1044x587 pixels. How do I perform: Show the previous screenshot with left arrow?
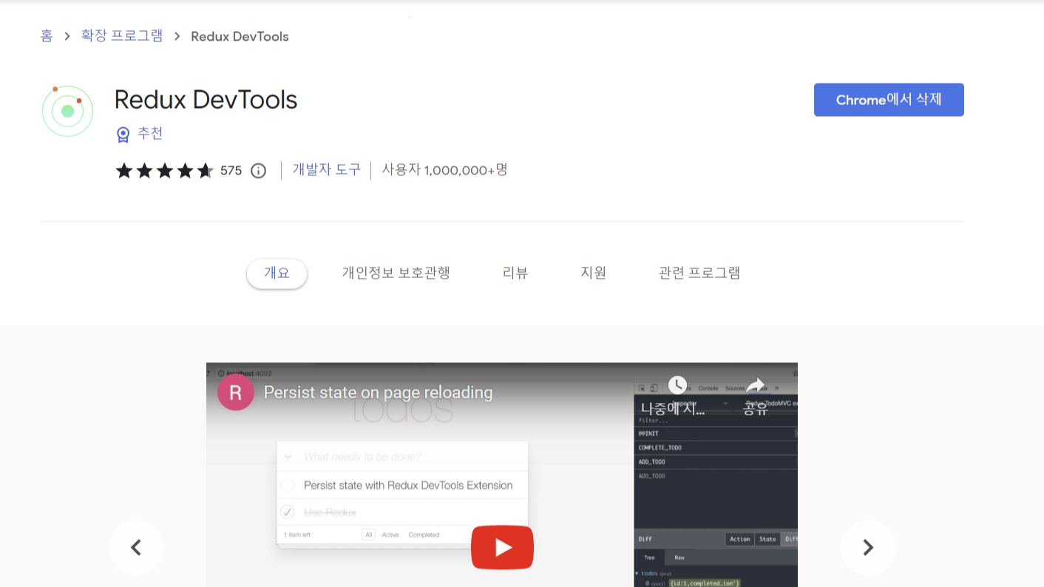(136, 548)
